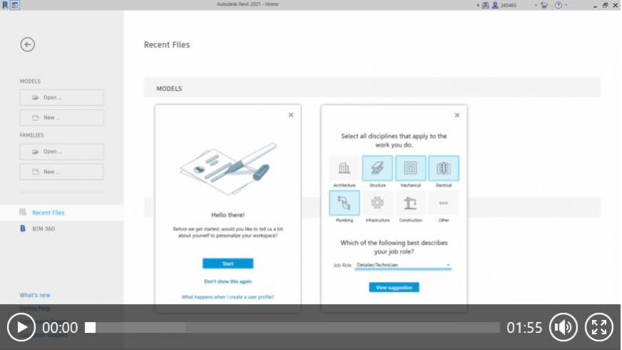Click the 01:55 video duration
This screenshot has height=350, width=622.
[x=524, y=328]
